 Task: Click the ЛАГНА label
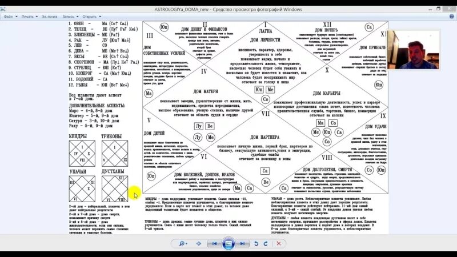[x=265, y=31]
